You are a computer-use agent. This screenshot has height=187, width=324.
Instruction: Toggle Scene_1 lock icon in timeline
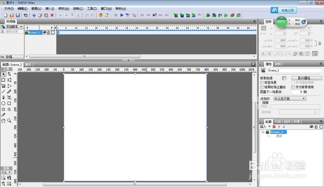(x=49, y=32)
